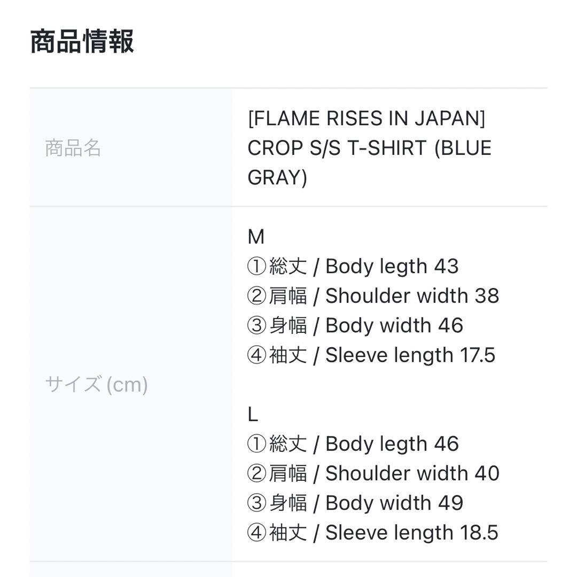Click the CROP S/S T-SHIRT text line
The width and height of the screenshot is (577, 577).
coord(369,148)
